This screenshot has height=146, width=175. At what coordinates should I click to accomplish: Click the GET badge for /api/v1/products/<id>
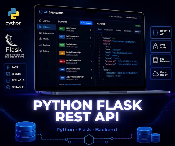pos(62,78)
